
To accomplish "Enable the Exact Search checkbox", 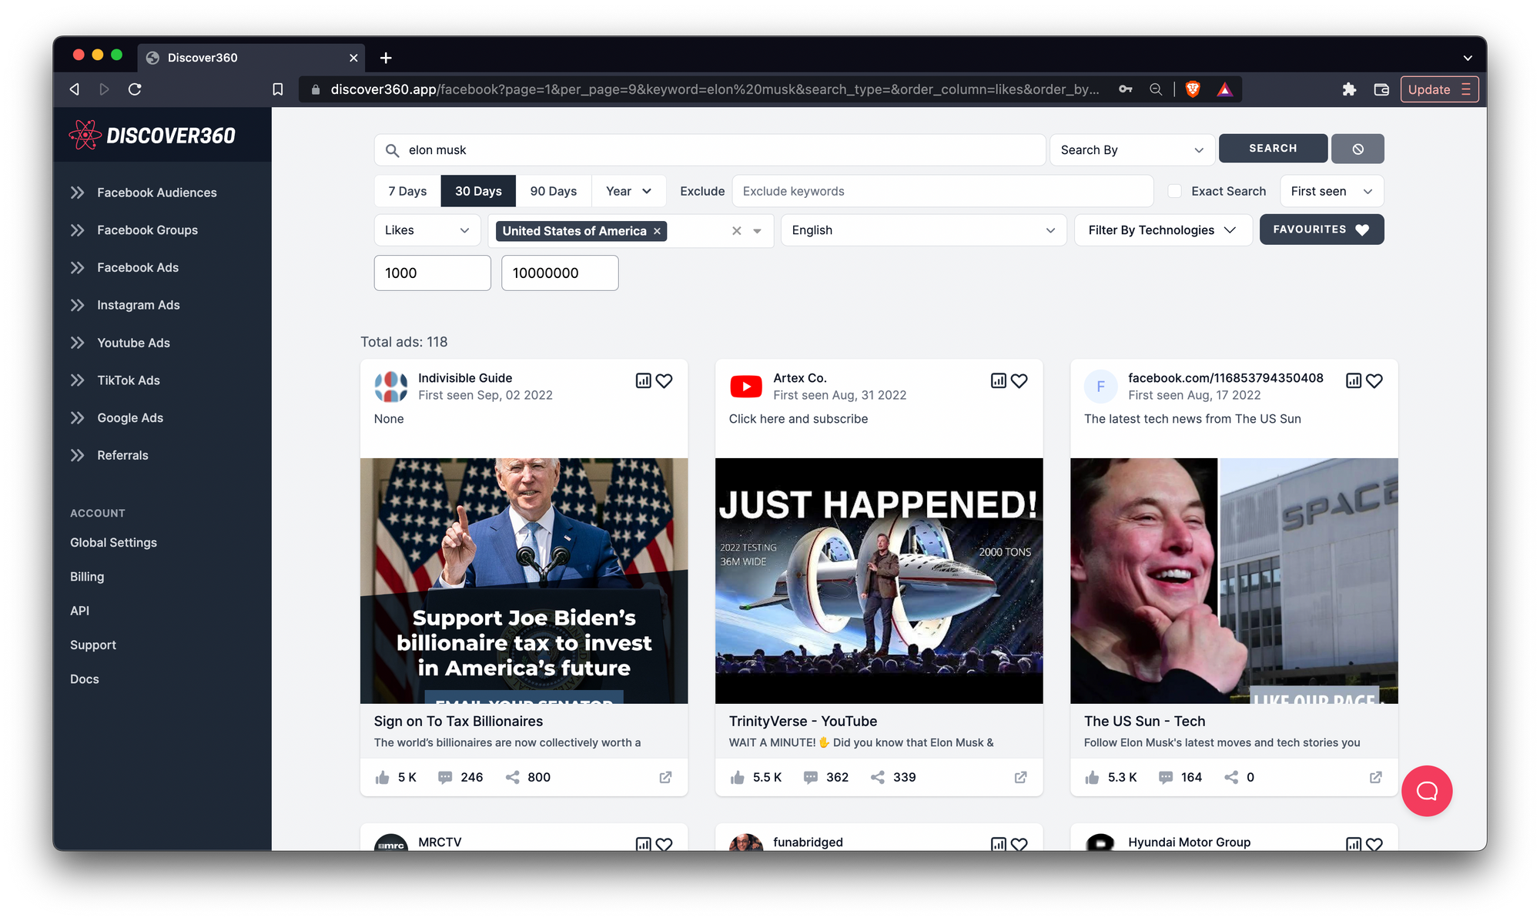I will [1174, 191].
